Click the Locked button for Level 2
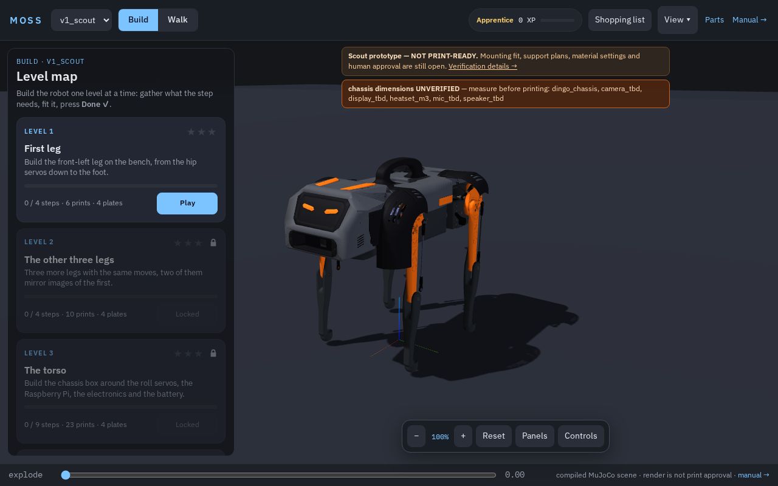Viewport: 778px width, 486px height. (187, 314)
